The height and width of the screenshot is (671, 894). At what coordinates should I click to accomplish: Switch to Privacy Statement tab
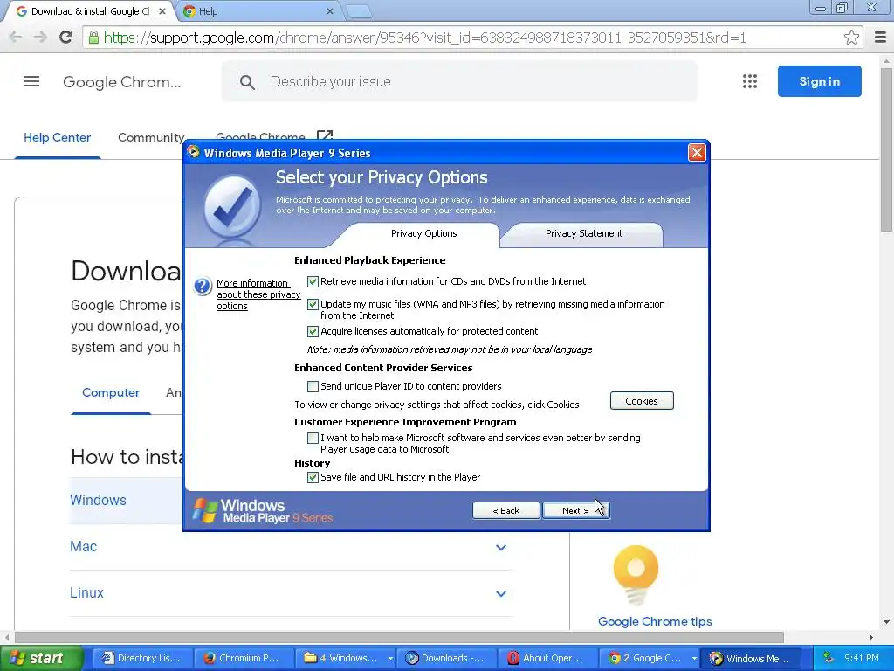pos(584,233)
